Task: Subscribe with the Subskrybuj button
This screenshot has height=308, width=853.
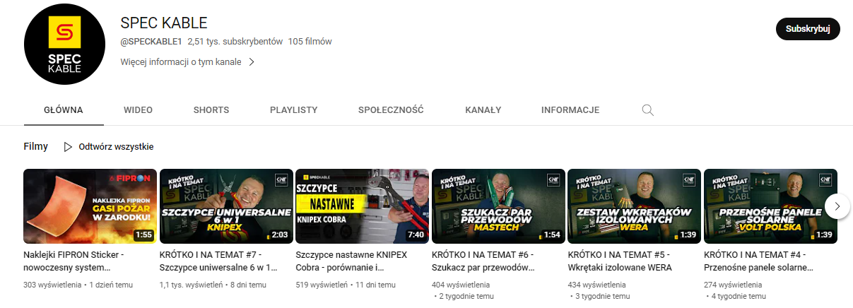Action: tap(808, 29)
